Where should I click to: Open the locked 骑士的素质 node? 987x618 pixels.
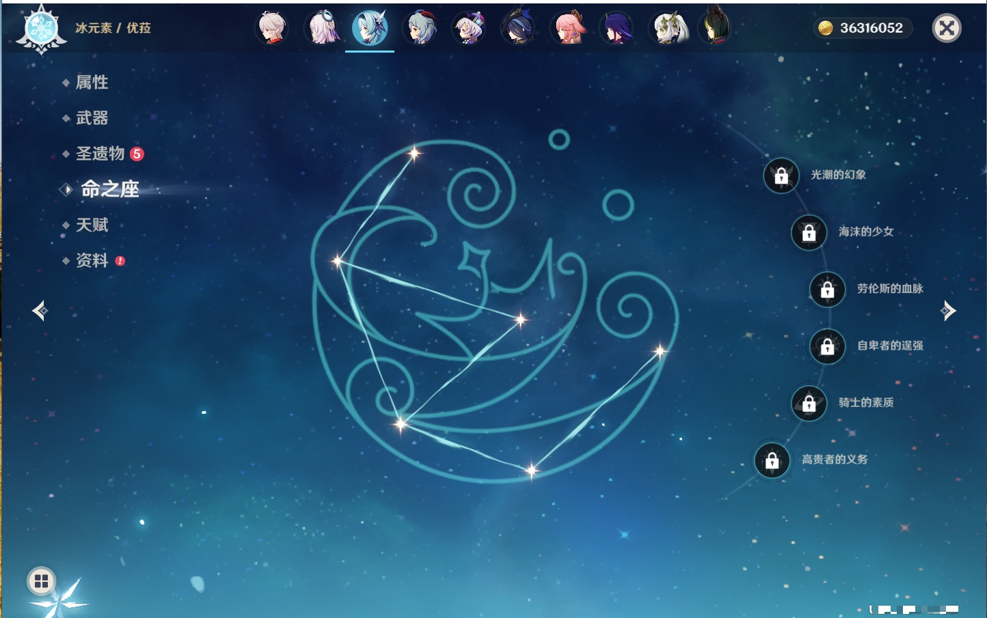coord(809,404)
